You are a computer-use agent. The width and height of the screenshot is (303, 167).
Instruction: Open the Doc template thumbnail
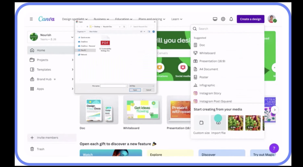99,110
